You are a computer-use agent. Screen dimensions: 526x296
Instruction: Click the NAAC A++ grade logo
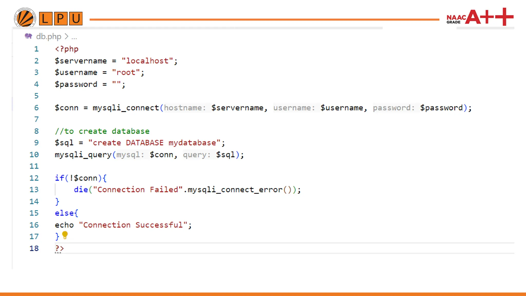[480, 17]
